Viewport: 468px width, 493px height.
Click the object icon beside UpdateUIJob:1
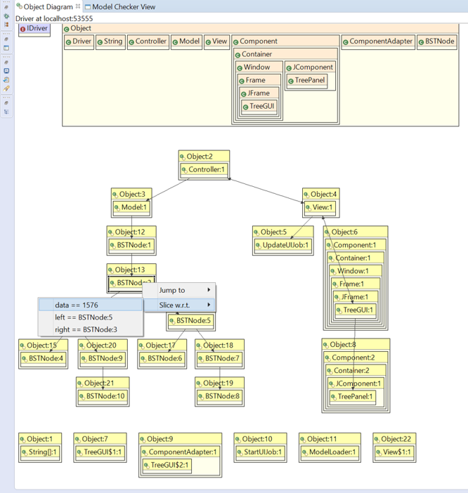pos(257,245)
